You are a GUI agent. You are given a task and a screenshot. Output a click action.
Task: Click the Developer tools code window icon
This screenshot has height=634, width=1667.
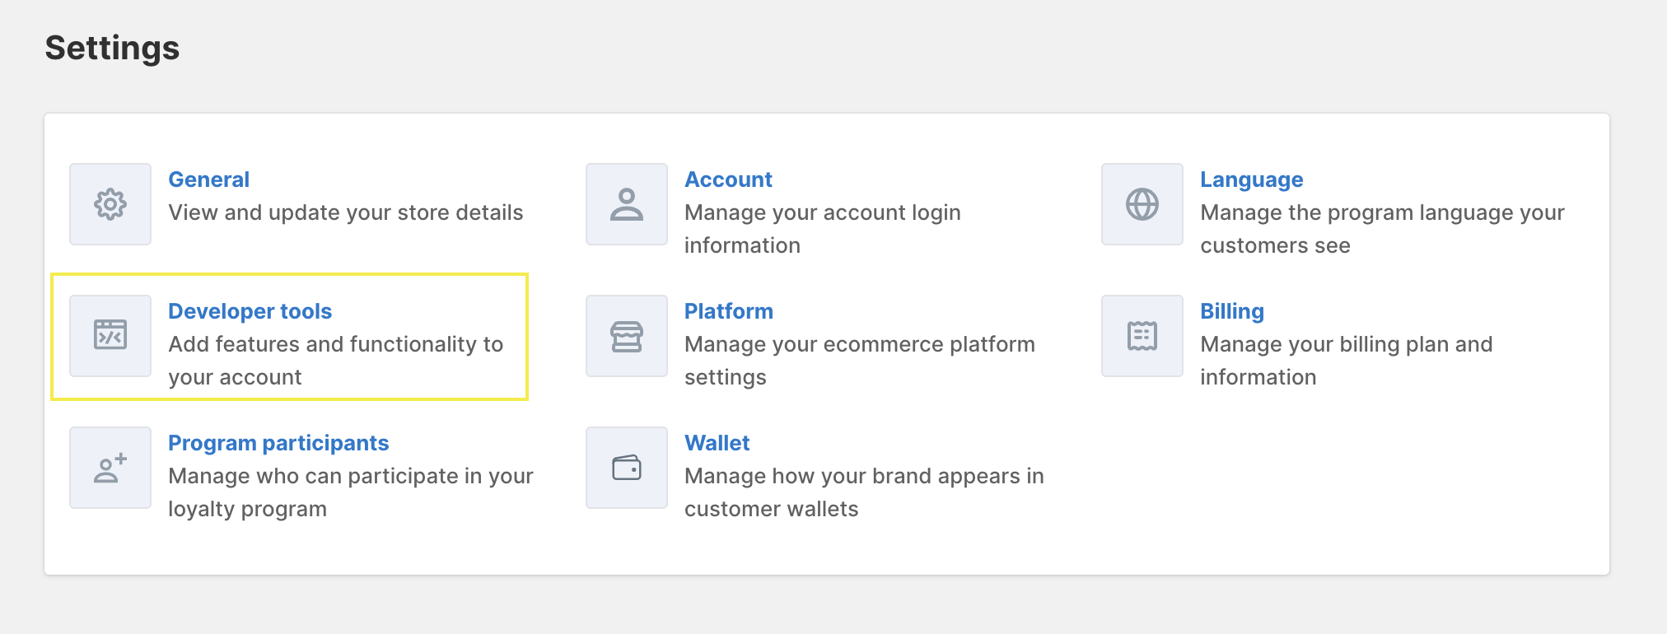[x=110, y=336]
